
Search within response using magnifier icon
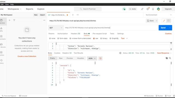pyautogui.click(x=170, y=58)
